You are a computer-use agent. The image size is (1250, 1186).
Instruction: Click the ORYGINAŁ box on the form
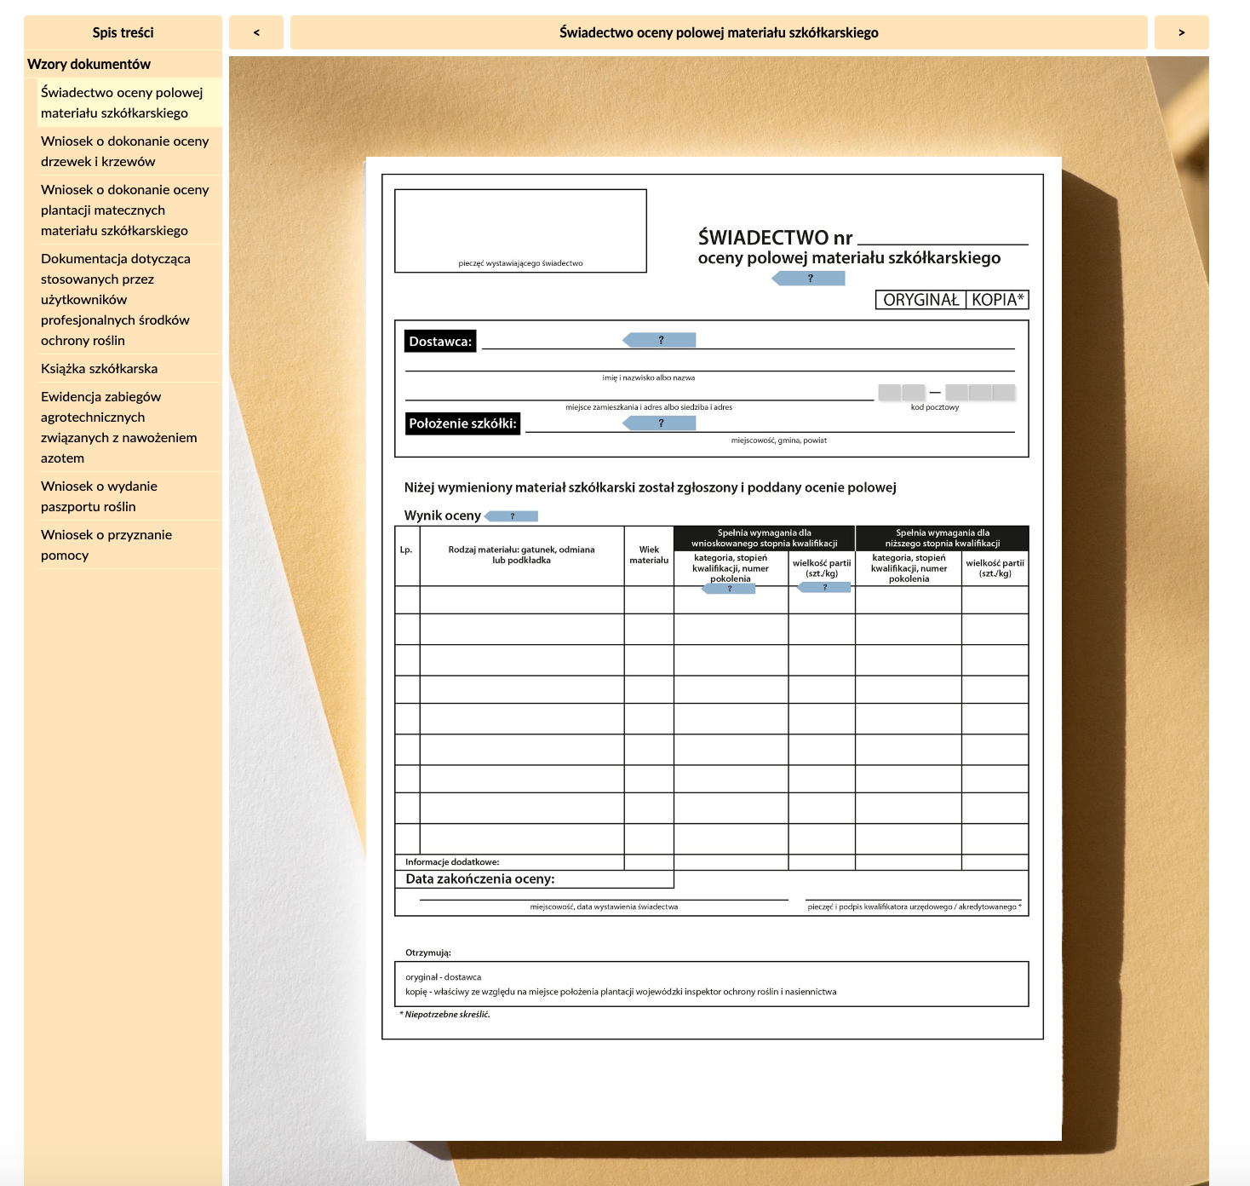click(920, 300)
